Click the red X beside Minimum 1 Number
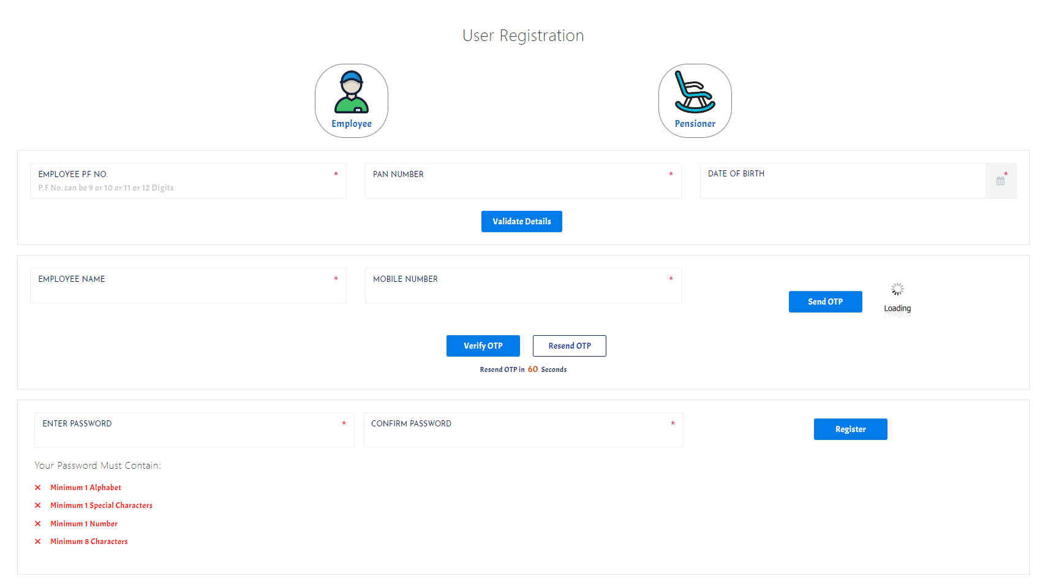 coord(38,524)
